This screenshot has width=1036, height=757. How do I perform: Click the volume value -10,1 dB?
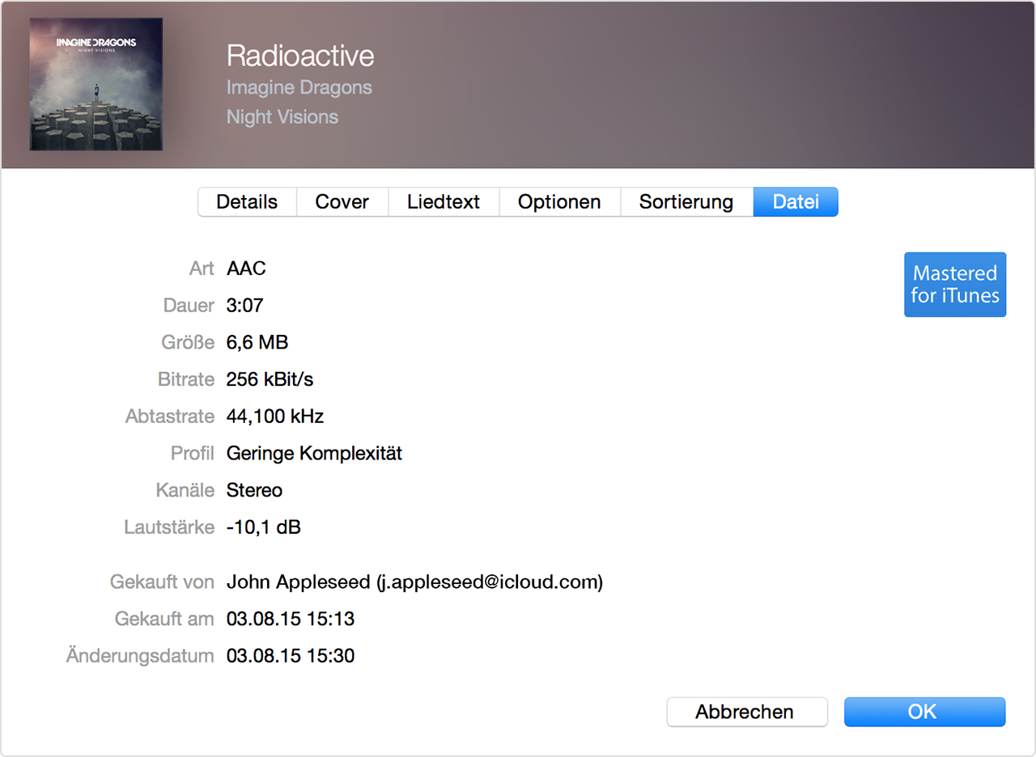coord(264,528)
